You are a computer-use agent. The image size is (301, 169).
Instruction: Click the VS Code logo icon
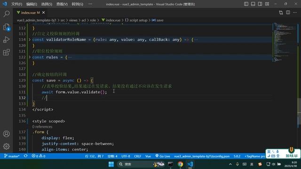[5, 4]
